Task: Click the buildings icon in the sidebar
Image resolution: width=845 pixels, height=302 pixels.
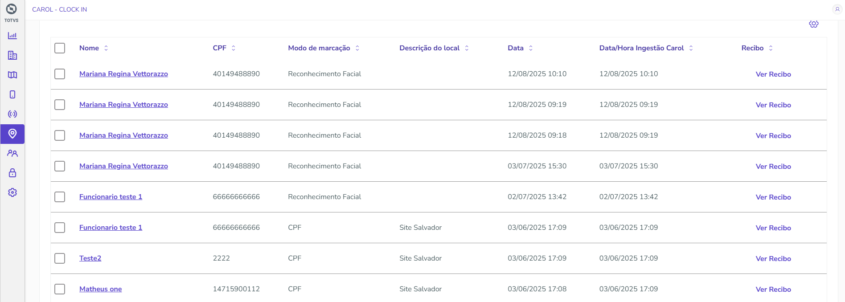Action: coord(12,55)
